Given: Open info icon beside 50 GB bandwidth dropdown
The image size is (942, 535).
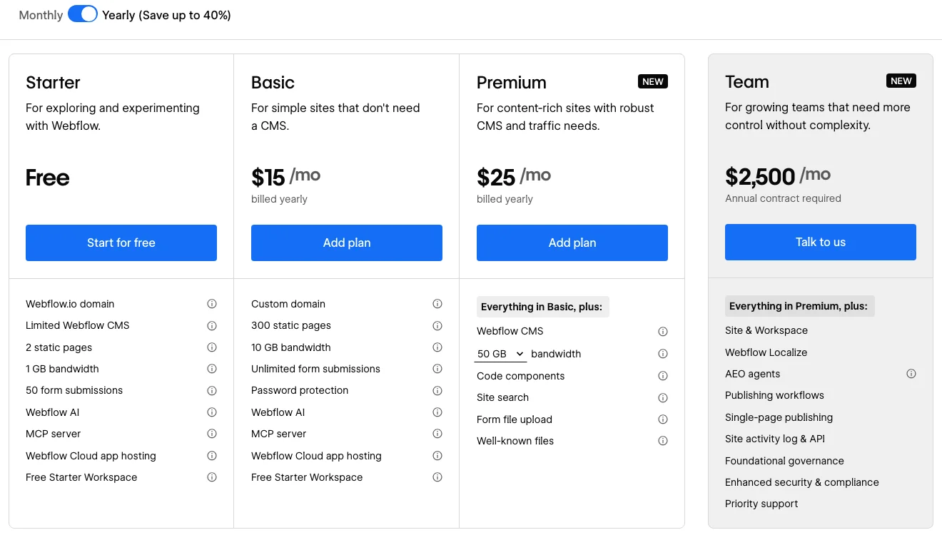Looking at the screenshot, I should click(663, 354).
